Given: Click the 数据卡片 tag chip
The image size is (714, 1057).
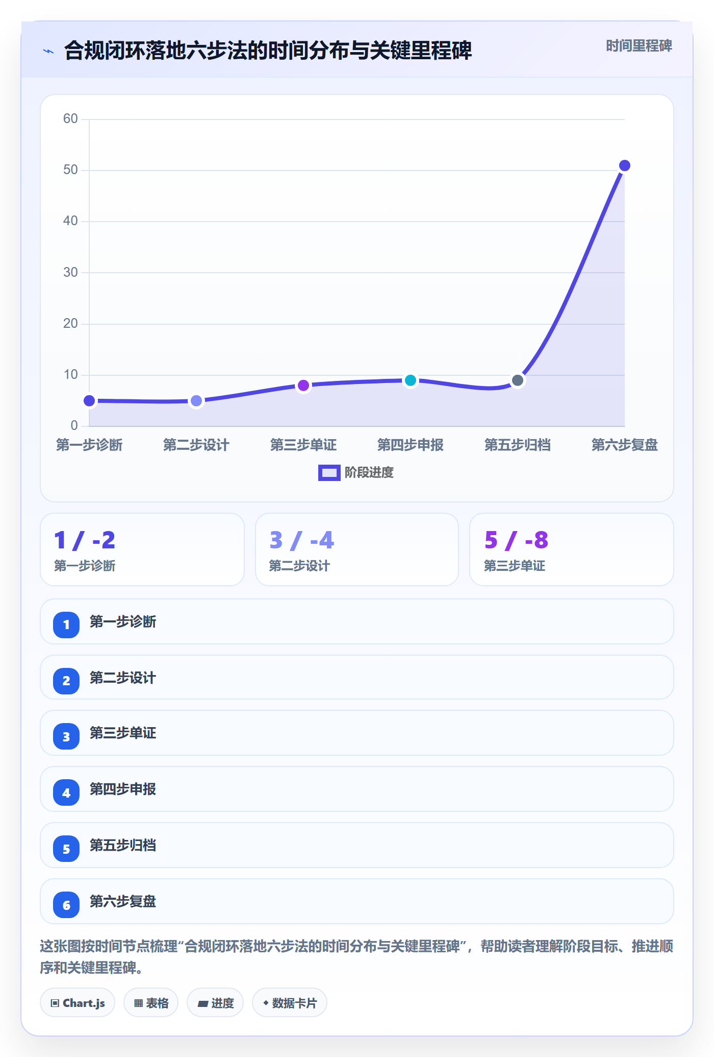Looking at the screenshot, I should (290, 1003).
